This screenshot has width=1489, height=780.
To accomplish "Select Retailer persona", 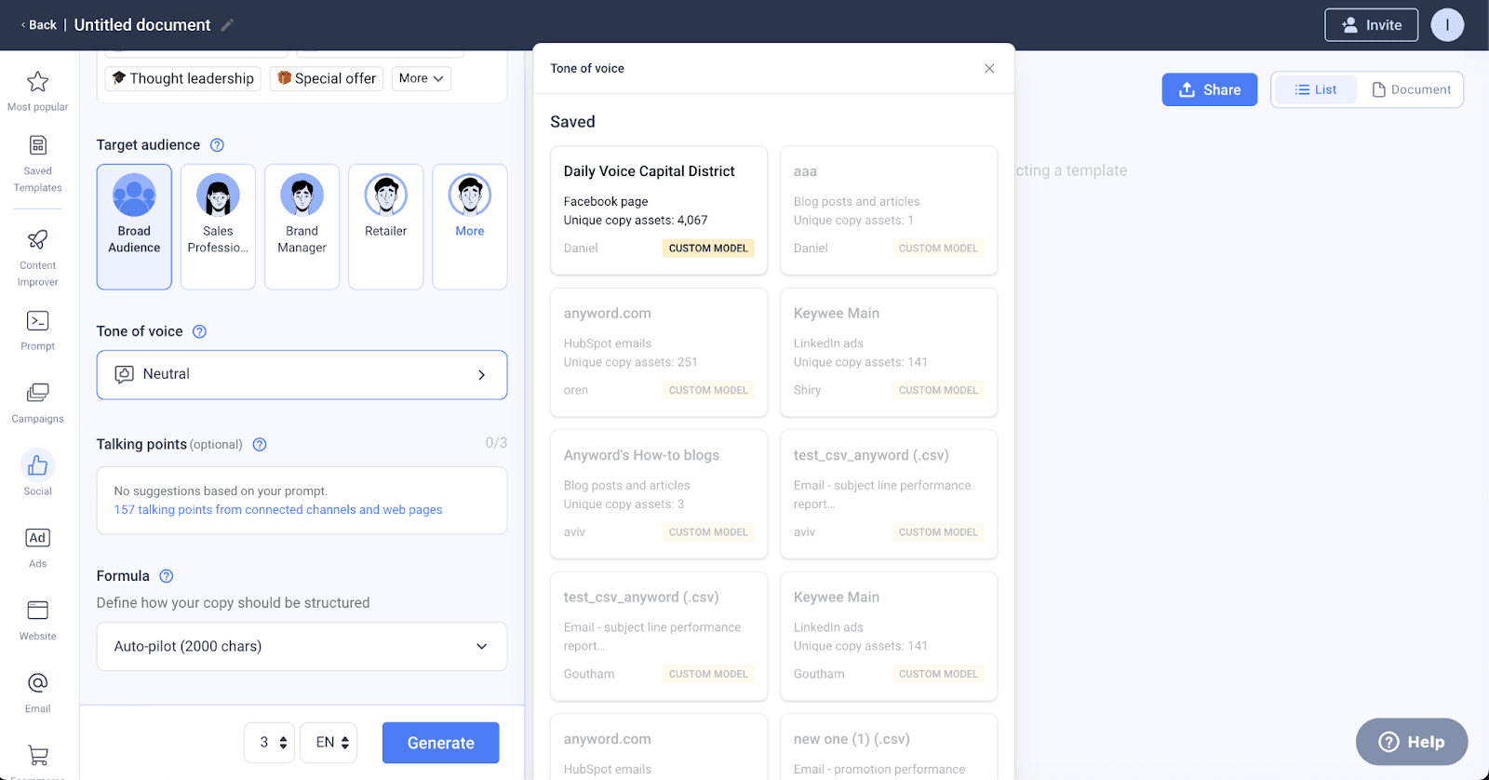I will point(385,227).
